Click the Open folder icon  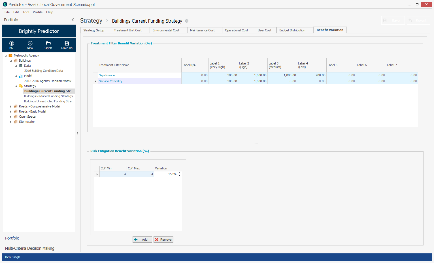tap(48, 44)
